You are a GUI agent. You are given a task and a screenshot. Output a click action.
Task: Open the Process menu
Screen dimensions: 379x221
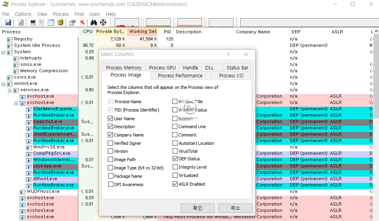point(61,14)
